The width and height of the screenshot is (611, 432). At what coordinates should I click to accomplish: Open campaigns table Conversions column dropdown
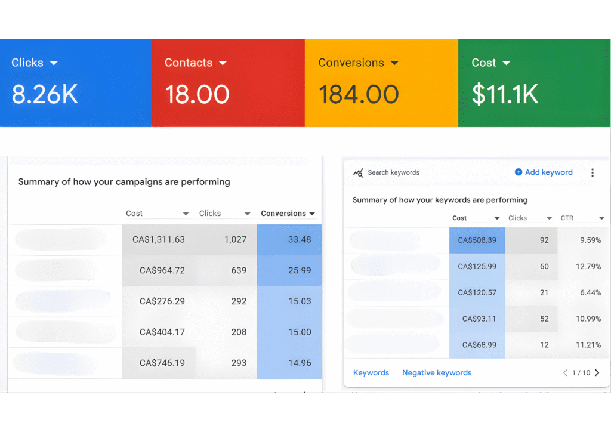click(x=311, y=214)
